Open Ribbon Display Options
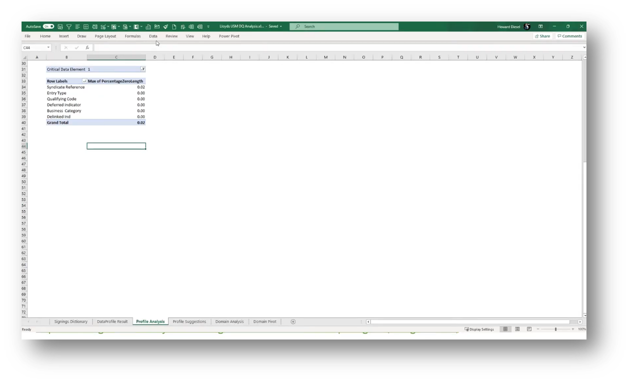Screen dimensions: 630x383 tap(541, 27)
